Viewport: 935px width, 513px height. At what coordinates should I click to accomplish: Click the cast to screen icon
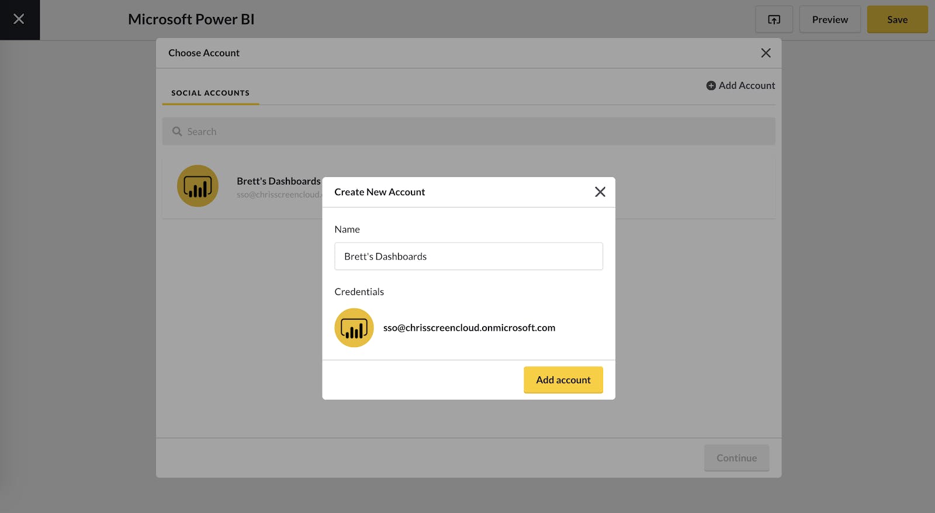[774, 19]
